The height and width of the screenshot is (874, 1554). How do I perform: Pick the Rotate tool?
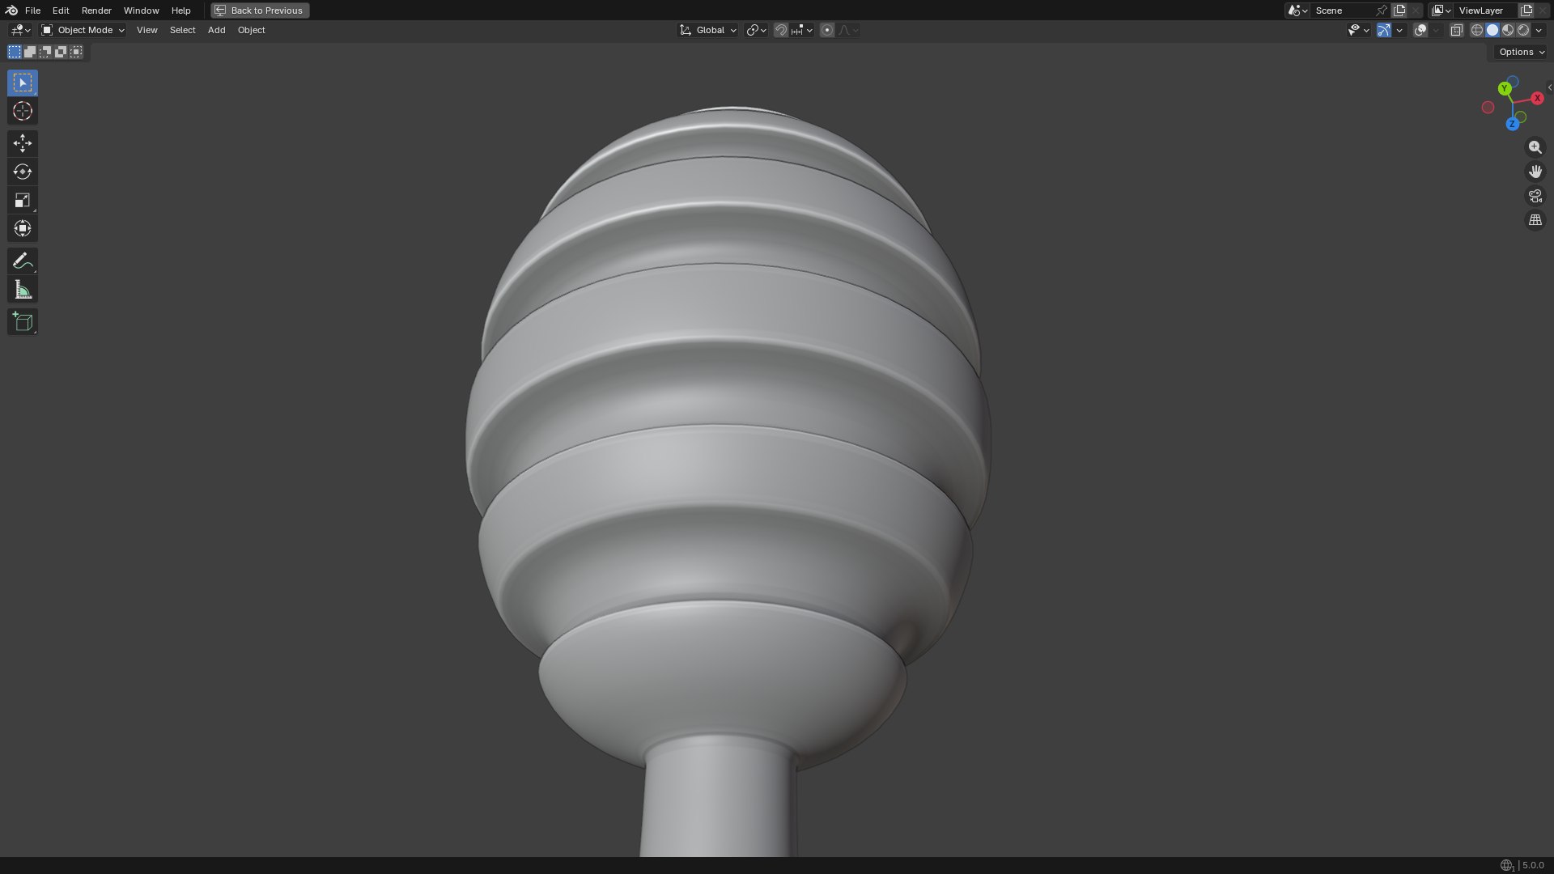click(x=23, y=172)
